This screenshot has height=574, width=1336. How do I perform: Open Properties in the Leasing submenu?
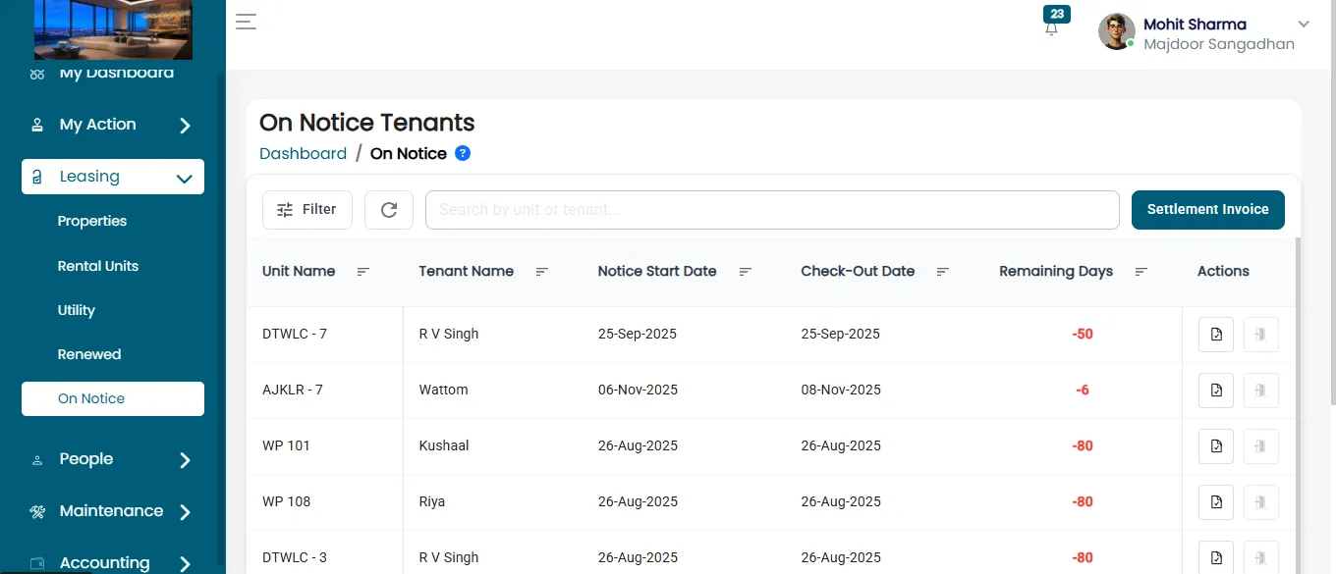tap(92, 221)
